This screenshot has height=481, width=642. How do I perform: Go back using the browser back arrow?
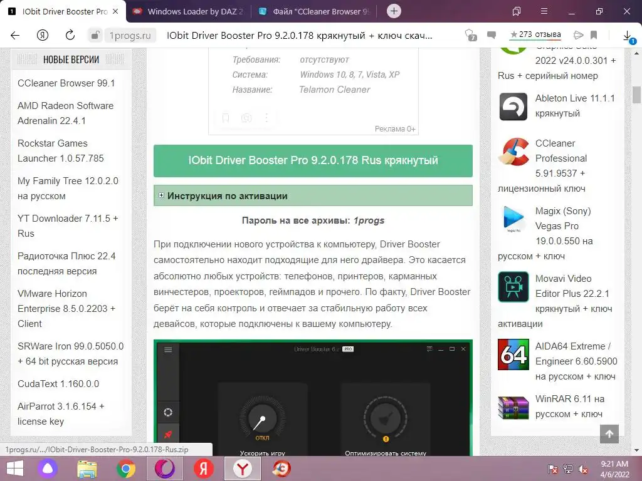(x=15, y=36)
